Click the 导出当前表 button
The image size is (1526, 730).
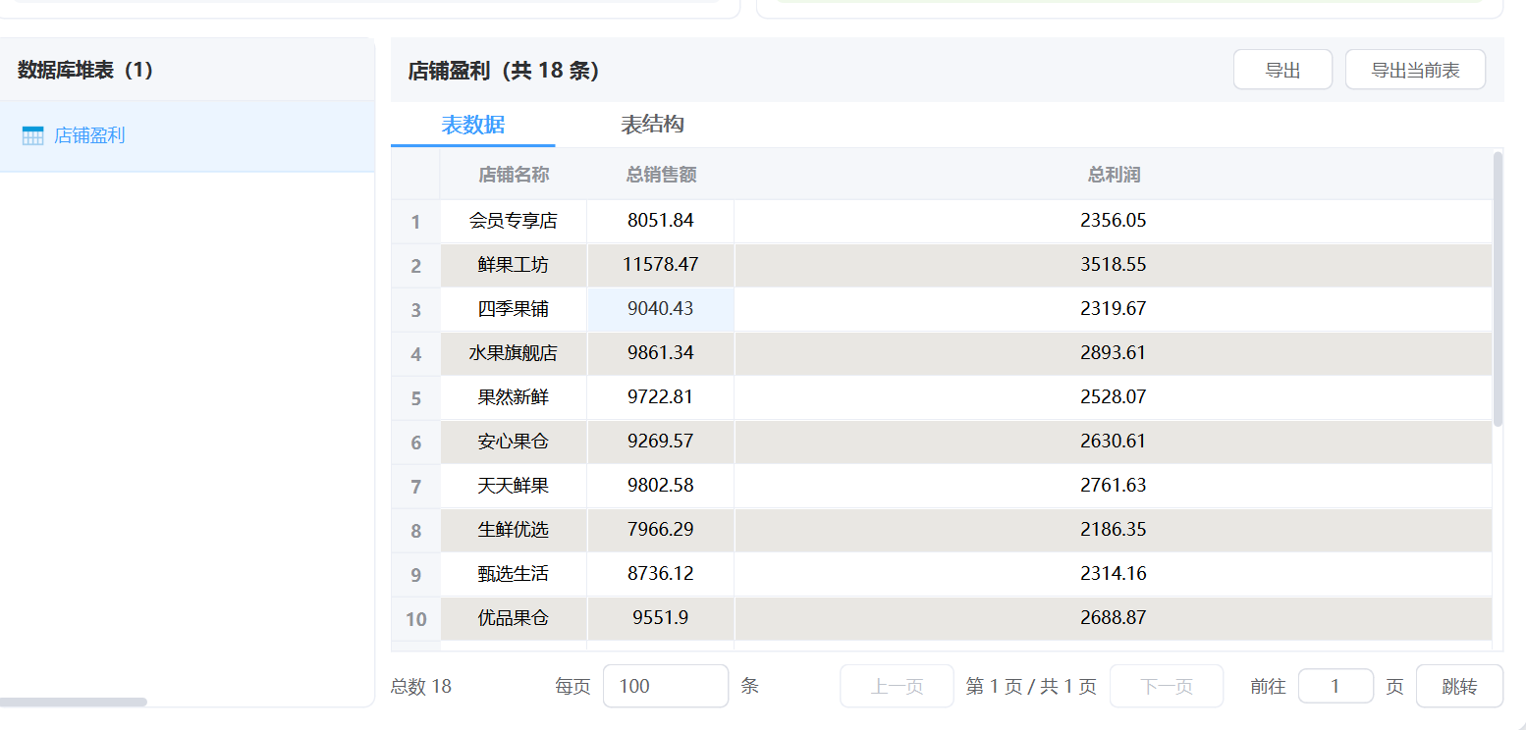click(1415, 70)
